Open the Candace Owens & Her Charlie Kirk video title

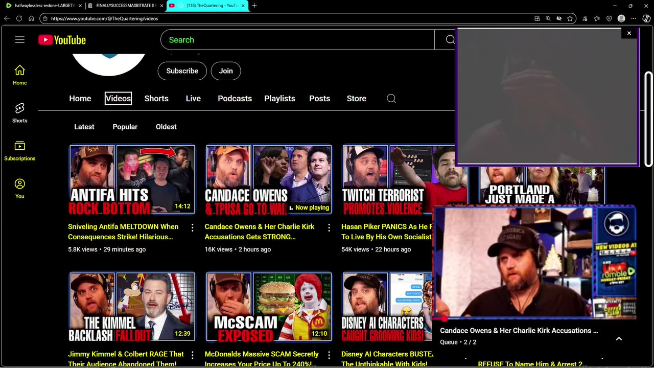[x=260, y=232]
